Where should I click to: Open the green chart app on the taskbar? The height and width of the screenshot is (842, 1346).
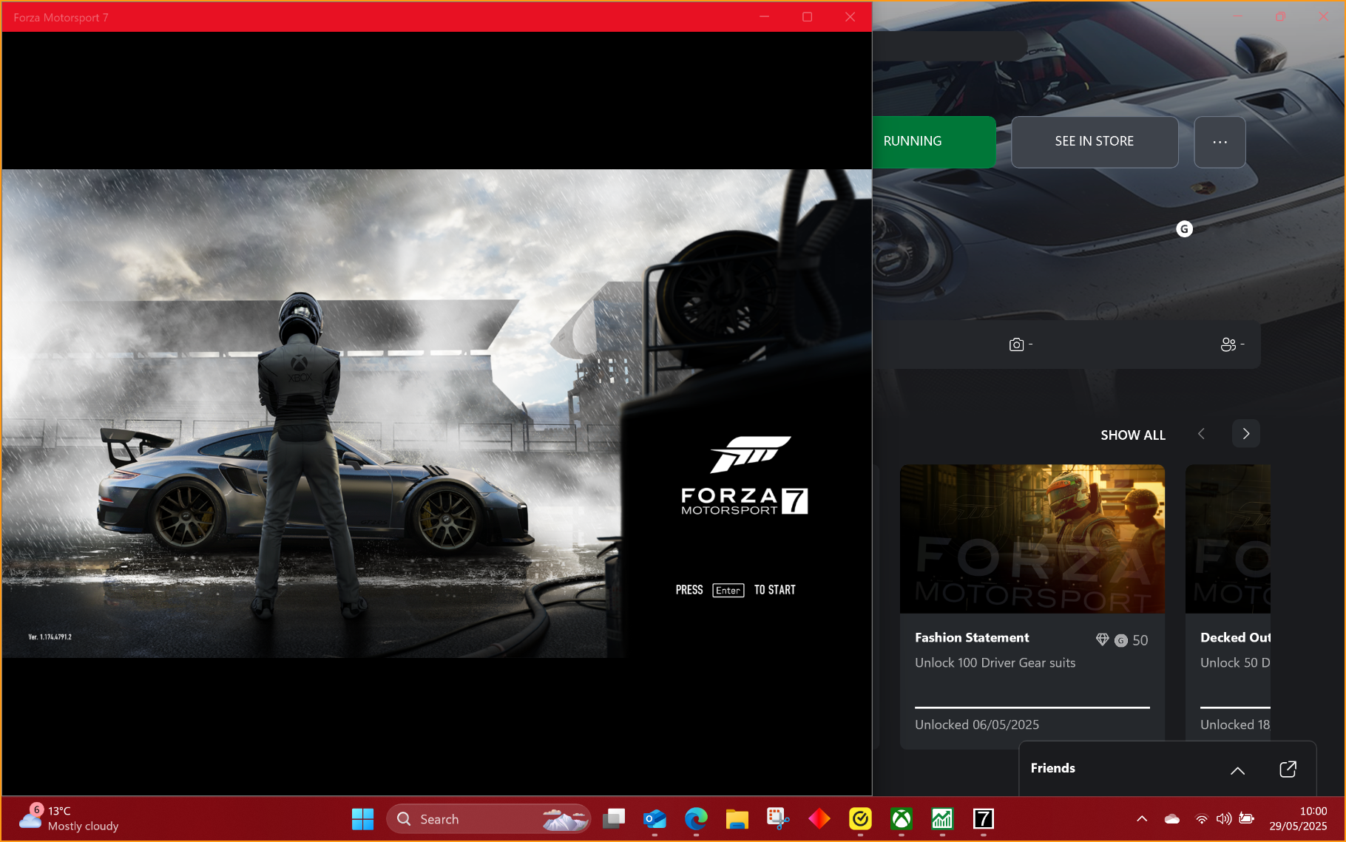click(x=942, y=819)
